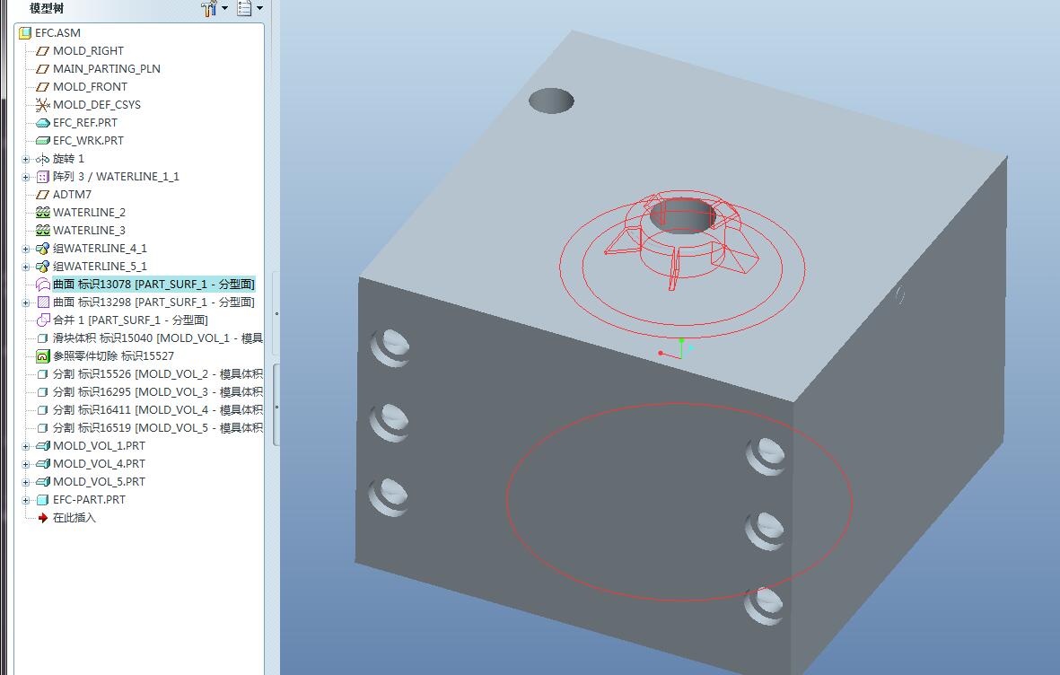The width and height of the screenshot is (1060, 675).
Task: Select the MOLD_DEF_CSYS label
Action: pyautogui.click(x=97, y=105)
